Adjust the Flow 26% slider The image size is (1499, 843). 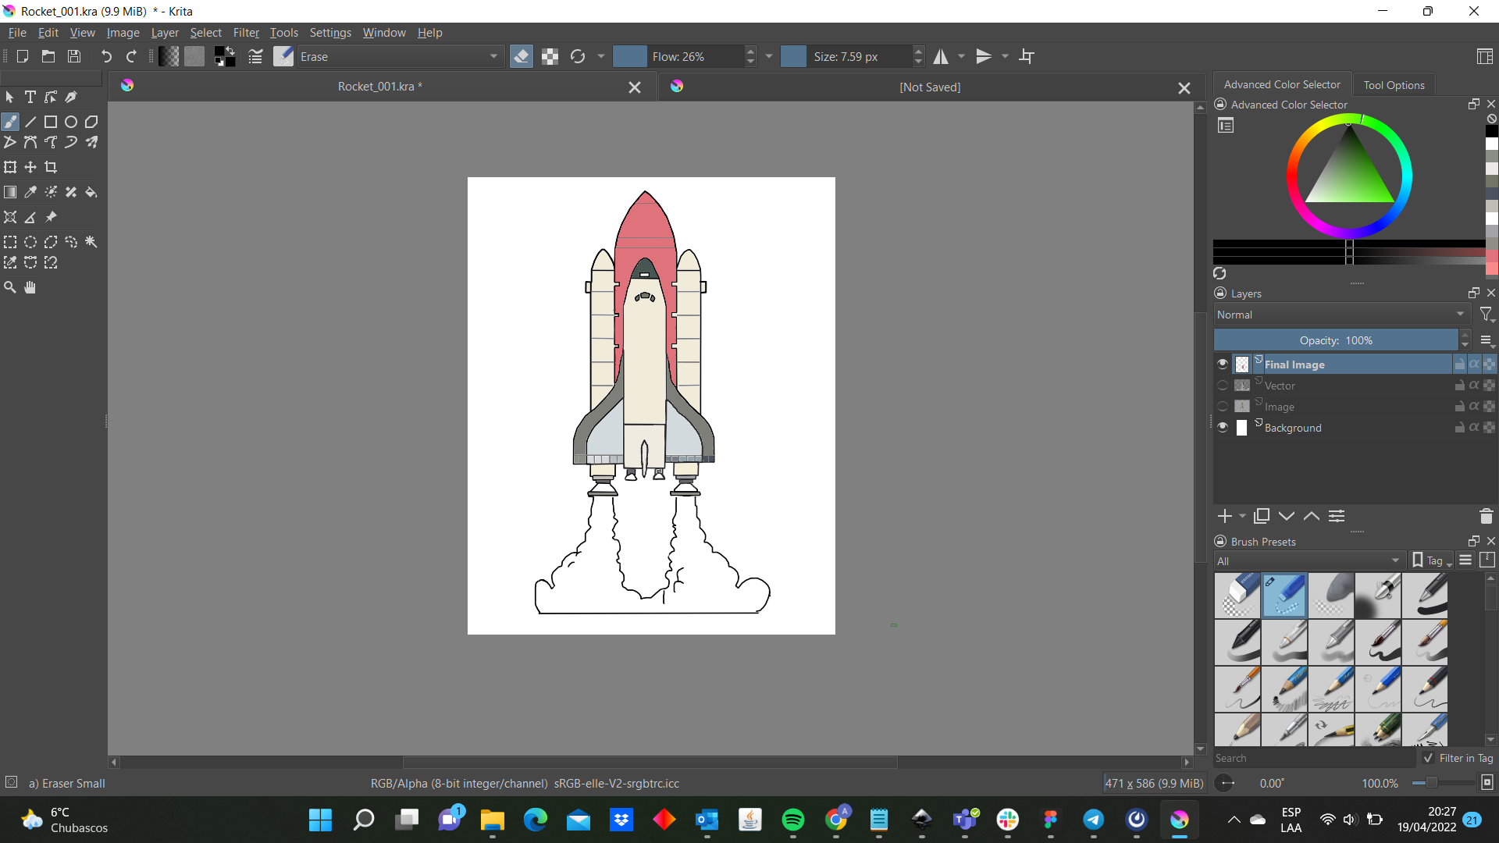(678, 56)
